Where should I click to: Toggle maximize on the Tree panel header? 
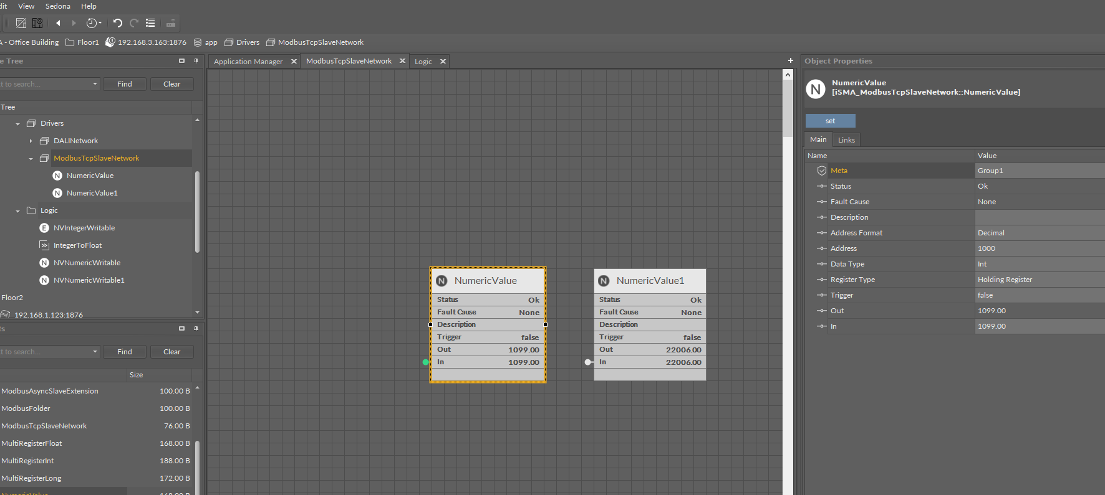(181, 61)
